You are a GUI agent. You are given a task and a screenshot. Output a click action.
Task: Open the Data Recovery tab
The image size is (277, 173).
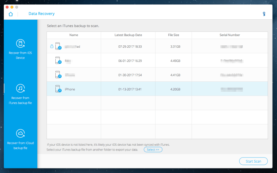(x=42, y=14)
